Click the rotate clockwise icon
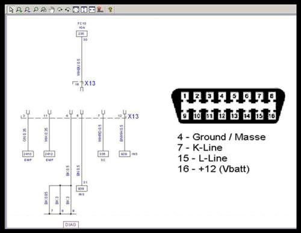The image size is (301, 233). pyautogui.click(x=60, y=10)
